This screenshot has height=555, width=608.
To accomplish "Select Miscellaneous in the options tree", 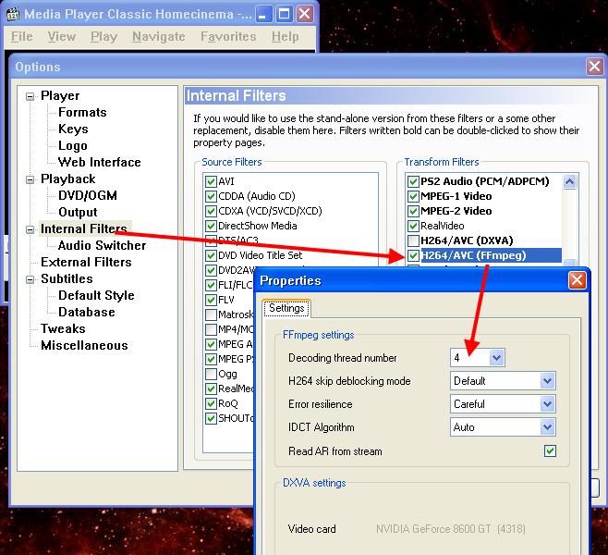I will [84, 345].
